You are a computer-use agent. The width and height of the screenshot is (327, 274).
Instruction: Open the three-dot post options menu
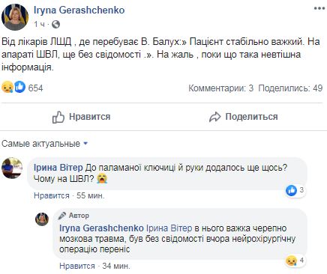pos(319,8)
